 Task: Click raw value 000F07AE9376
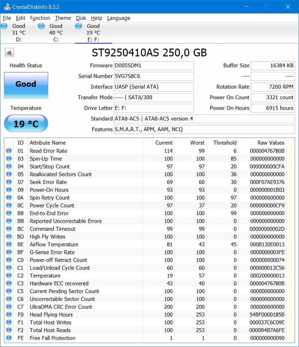coord(267,182)
